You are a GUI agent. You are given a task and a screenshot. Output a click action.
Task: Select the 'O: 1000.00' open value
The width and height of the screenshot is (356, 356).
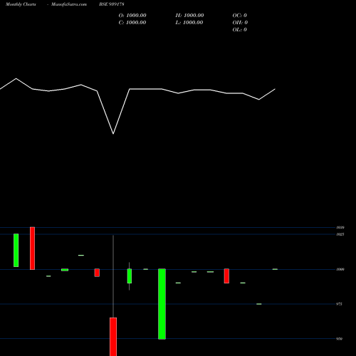(x=132, y=16)
